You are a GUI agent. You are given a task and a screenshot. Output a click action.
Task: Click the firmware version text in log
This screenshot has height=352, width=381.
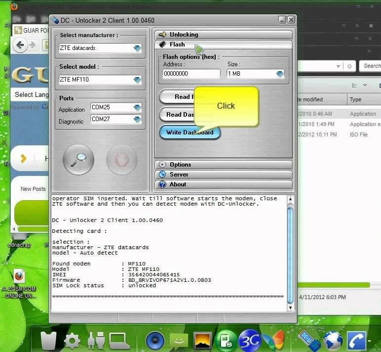click(x=170, y=280)
